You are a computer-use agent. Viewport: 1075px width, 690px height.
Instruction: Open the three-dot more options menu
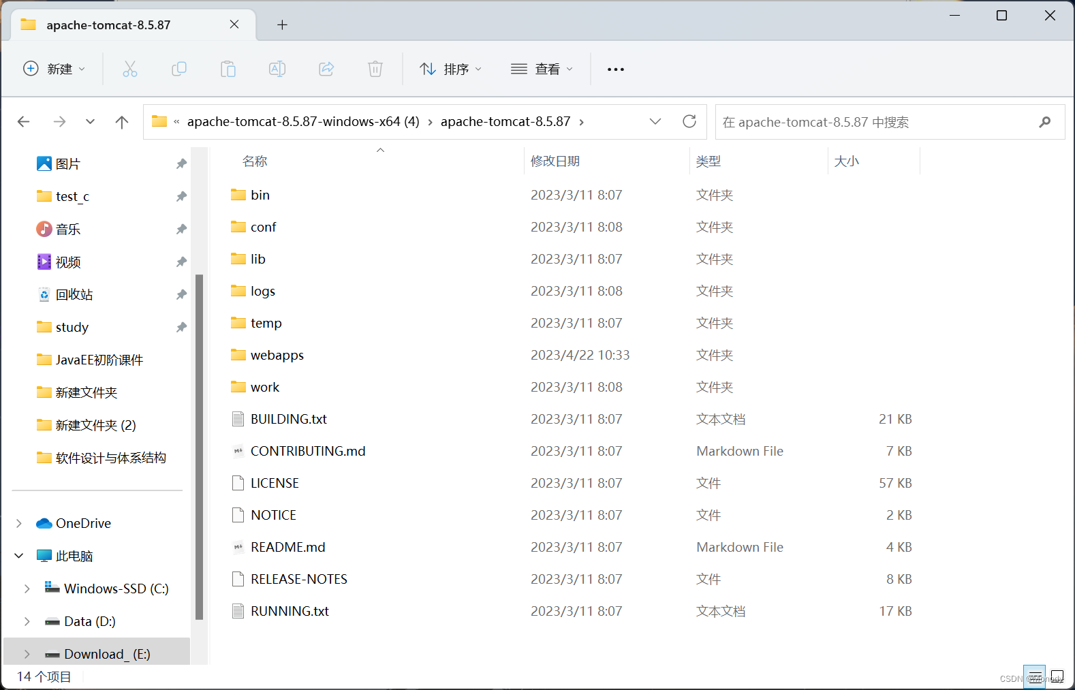616,69
